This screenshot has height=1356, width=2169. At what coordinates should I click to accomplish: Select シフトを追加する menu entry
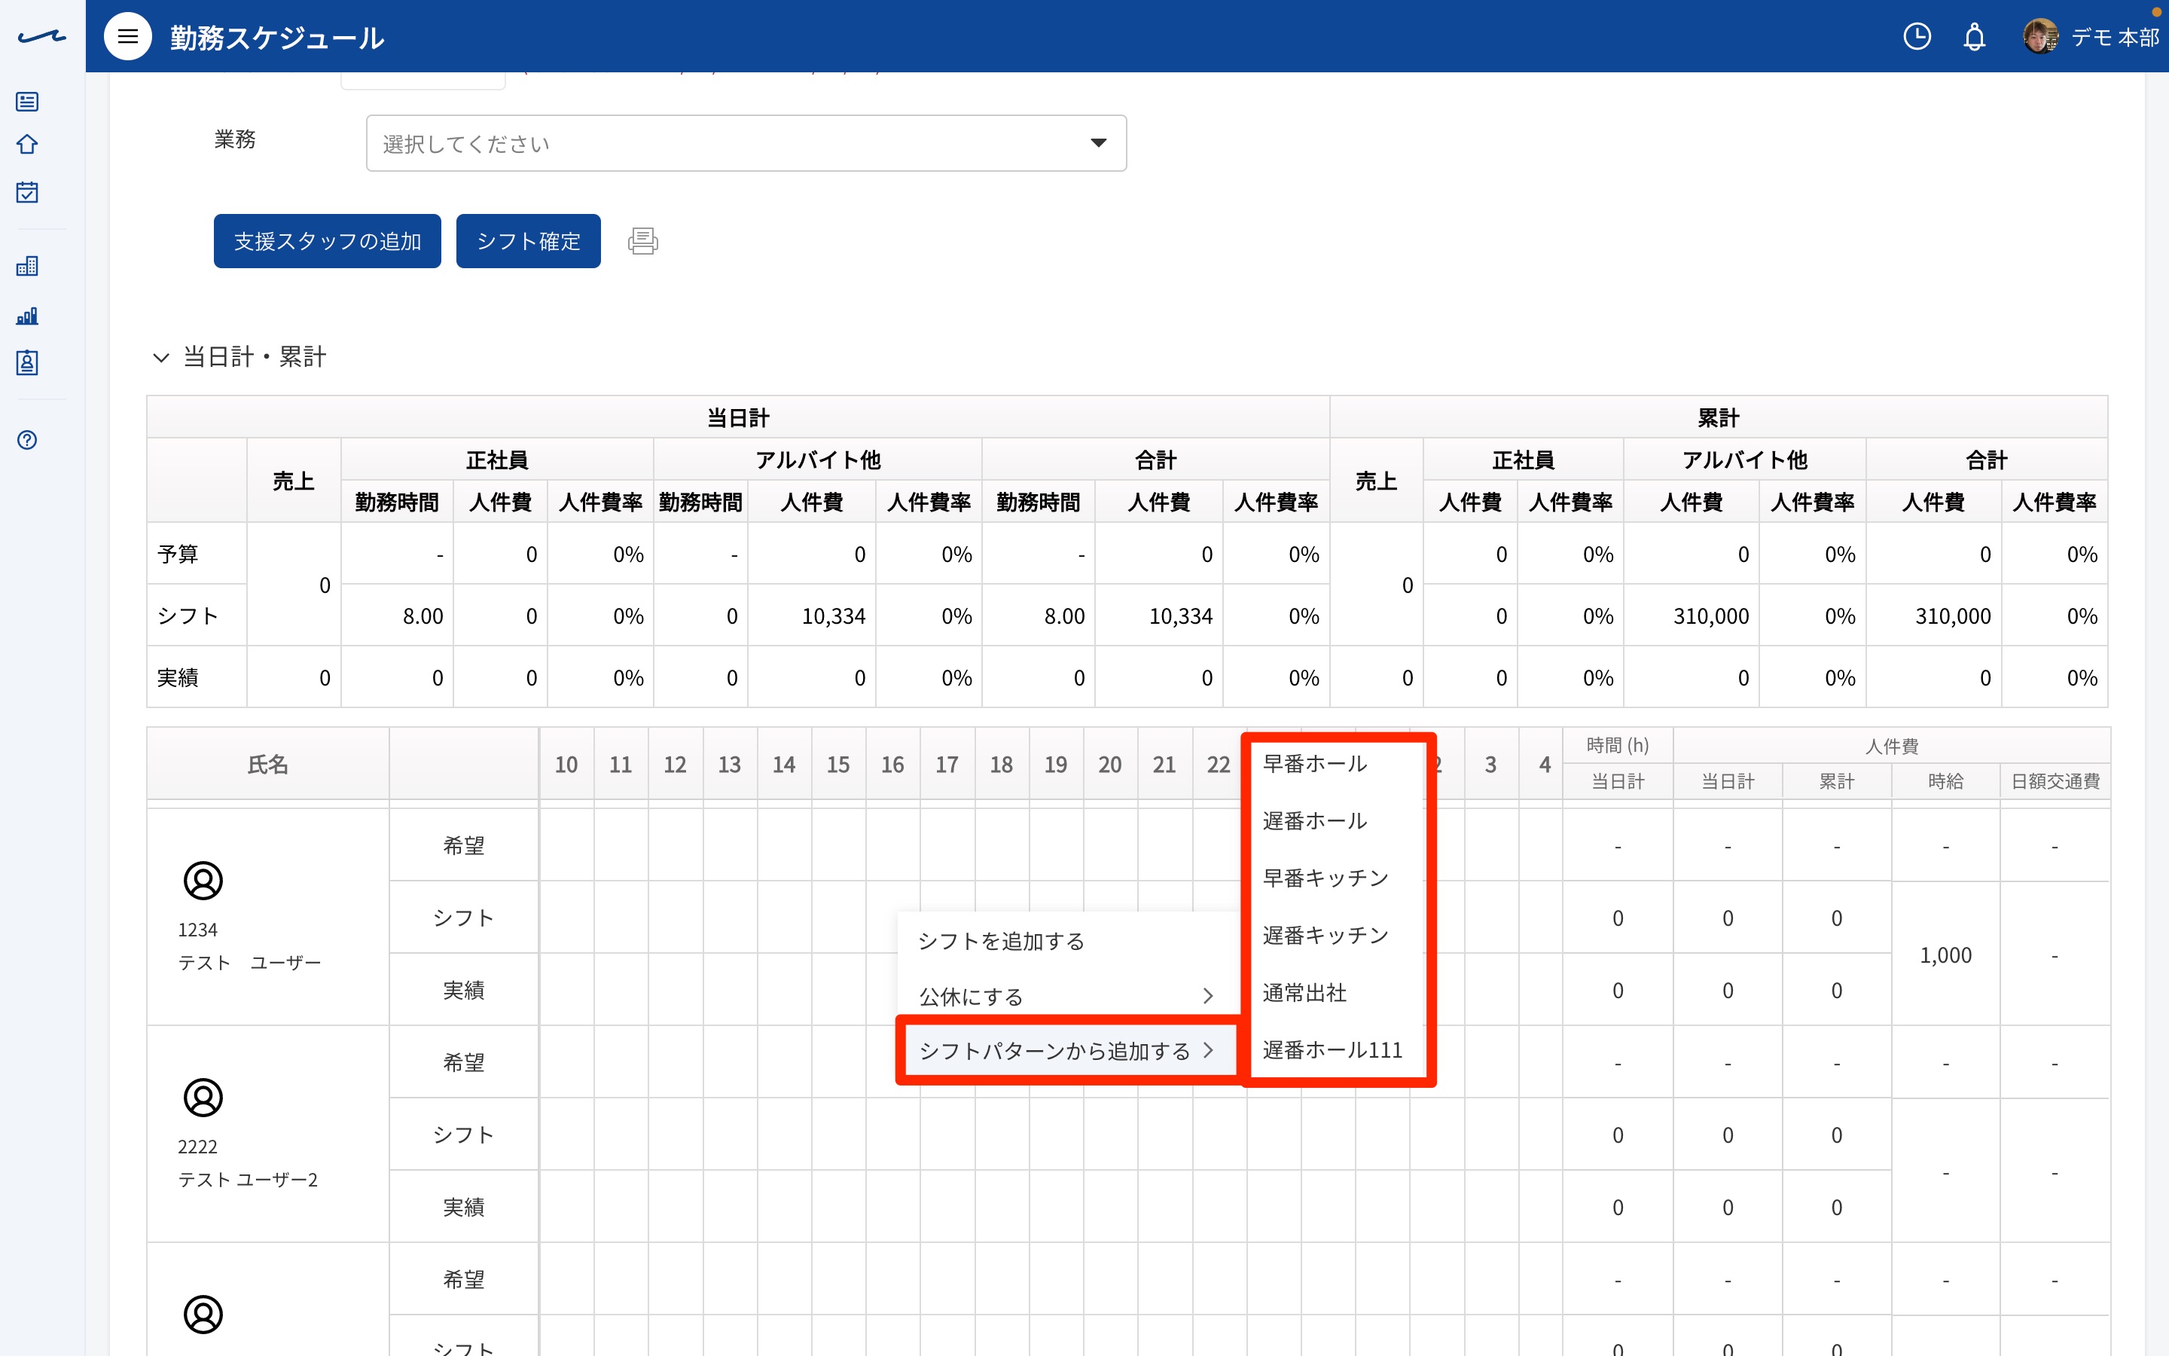tap(1067, 941)
